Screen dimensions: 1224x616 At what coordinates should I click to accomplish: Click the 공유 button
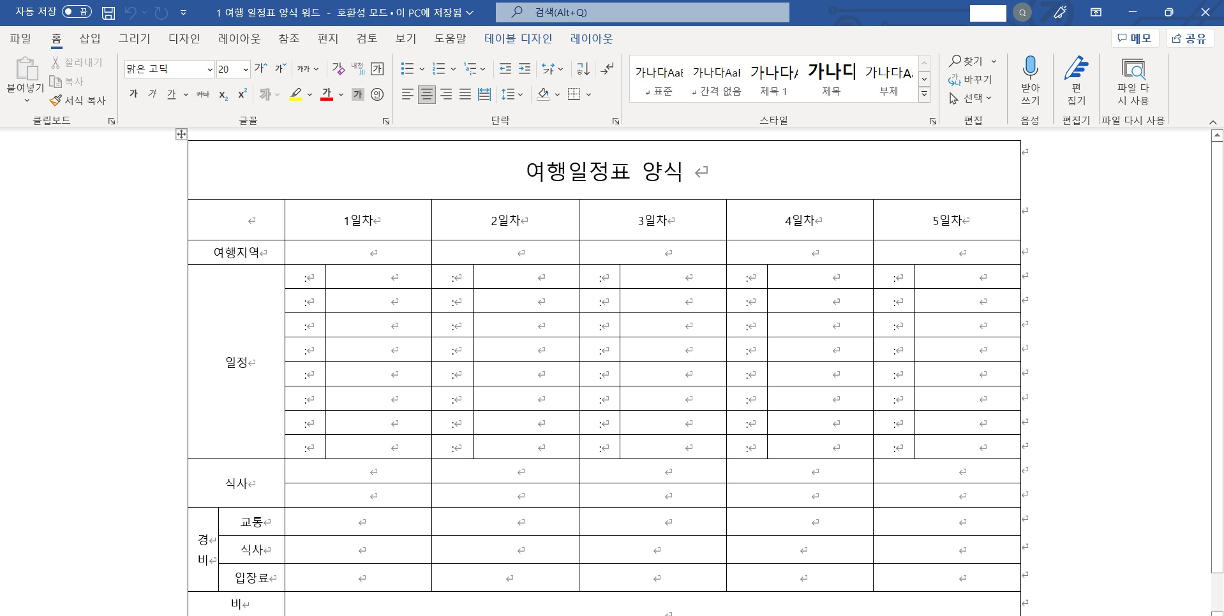click(1190, 38)
